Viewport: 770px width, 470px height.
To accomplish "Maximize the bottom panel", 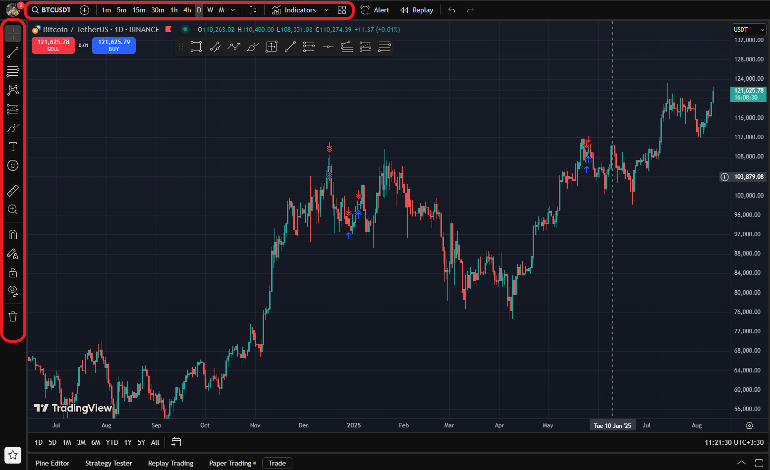I will [x=759, y=463].
